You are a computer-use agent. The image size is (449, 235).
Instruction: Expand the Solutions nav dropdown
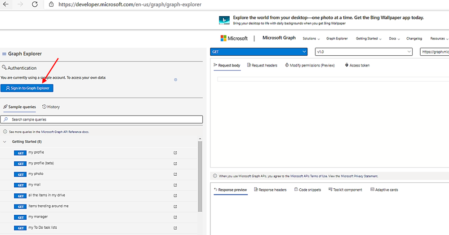311,38
